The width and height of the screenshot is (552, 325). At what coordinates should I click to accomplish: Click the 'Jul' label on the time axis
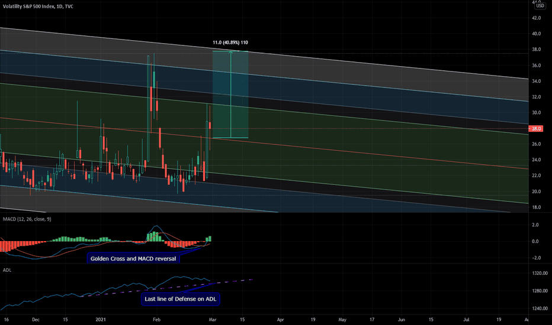[467, 320]
